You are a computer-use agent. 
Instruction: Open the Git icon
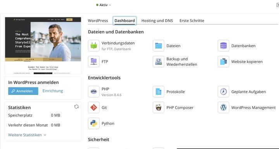(x=94, y=107)
